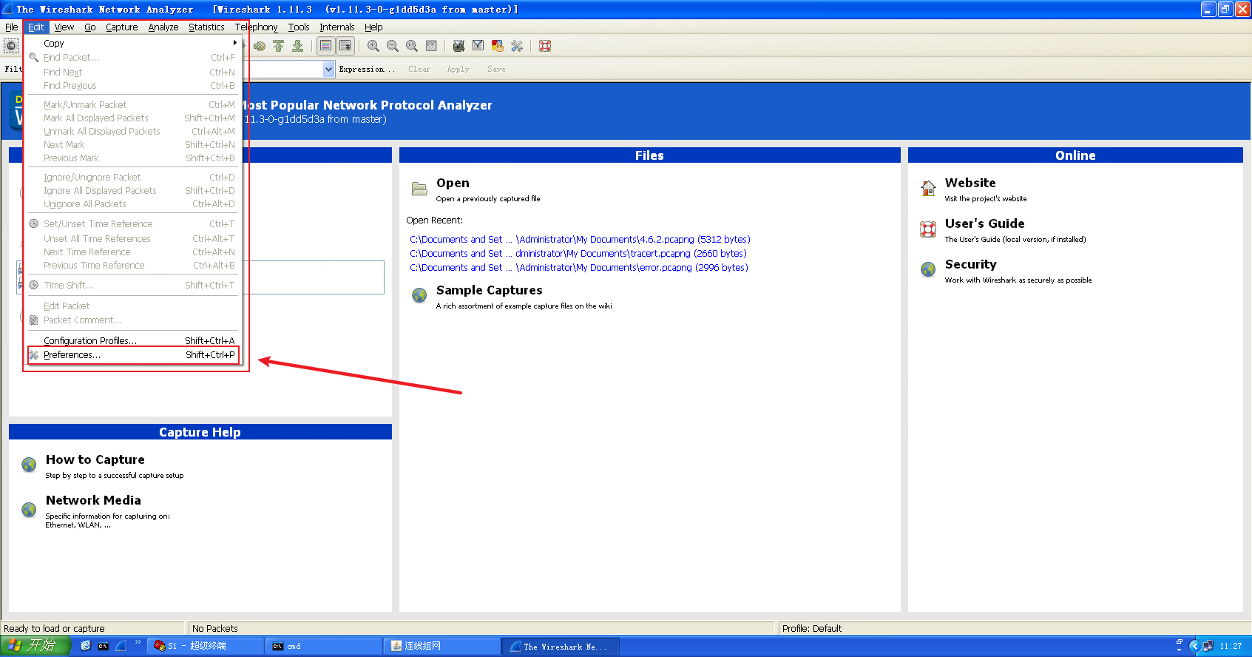
Task: Open the Tools menu
Action: 299,27
